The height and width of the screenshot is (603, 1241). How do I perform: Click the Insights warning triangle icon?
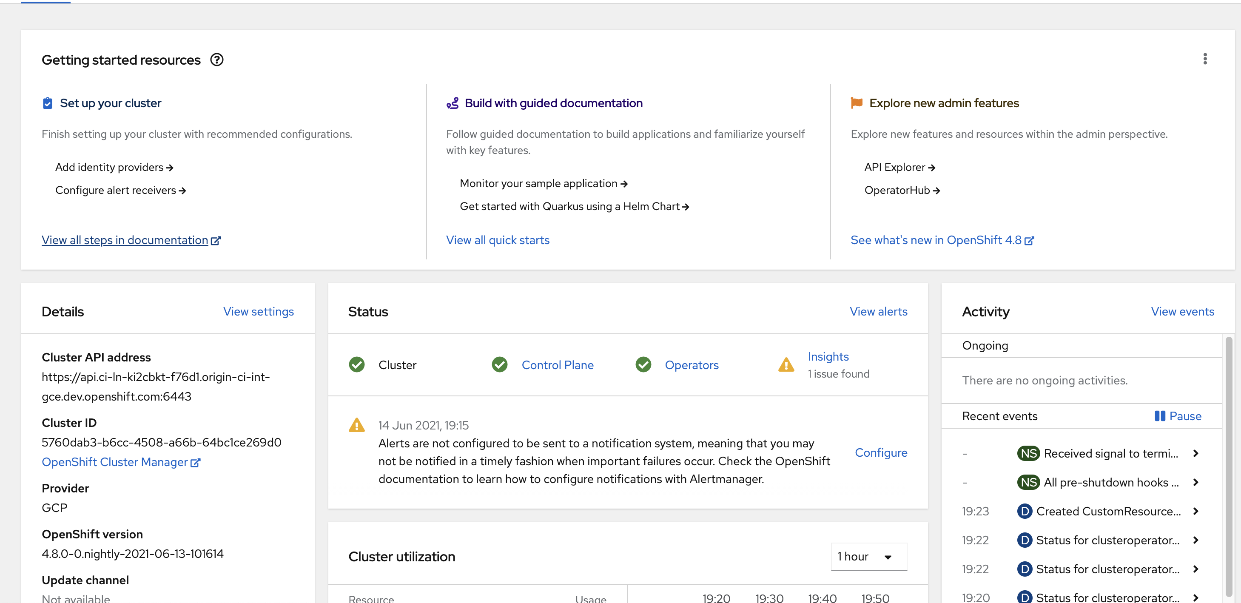pyautogui.click(x=786, y=364)
